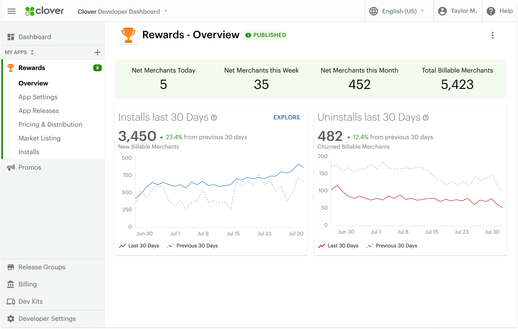Click the New Billable Merchants label

coord(149,147)
